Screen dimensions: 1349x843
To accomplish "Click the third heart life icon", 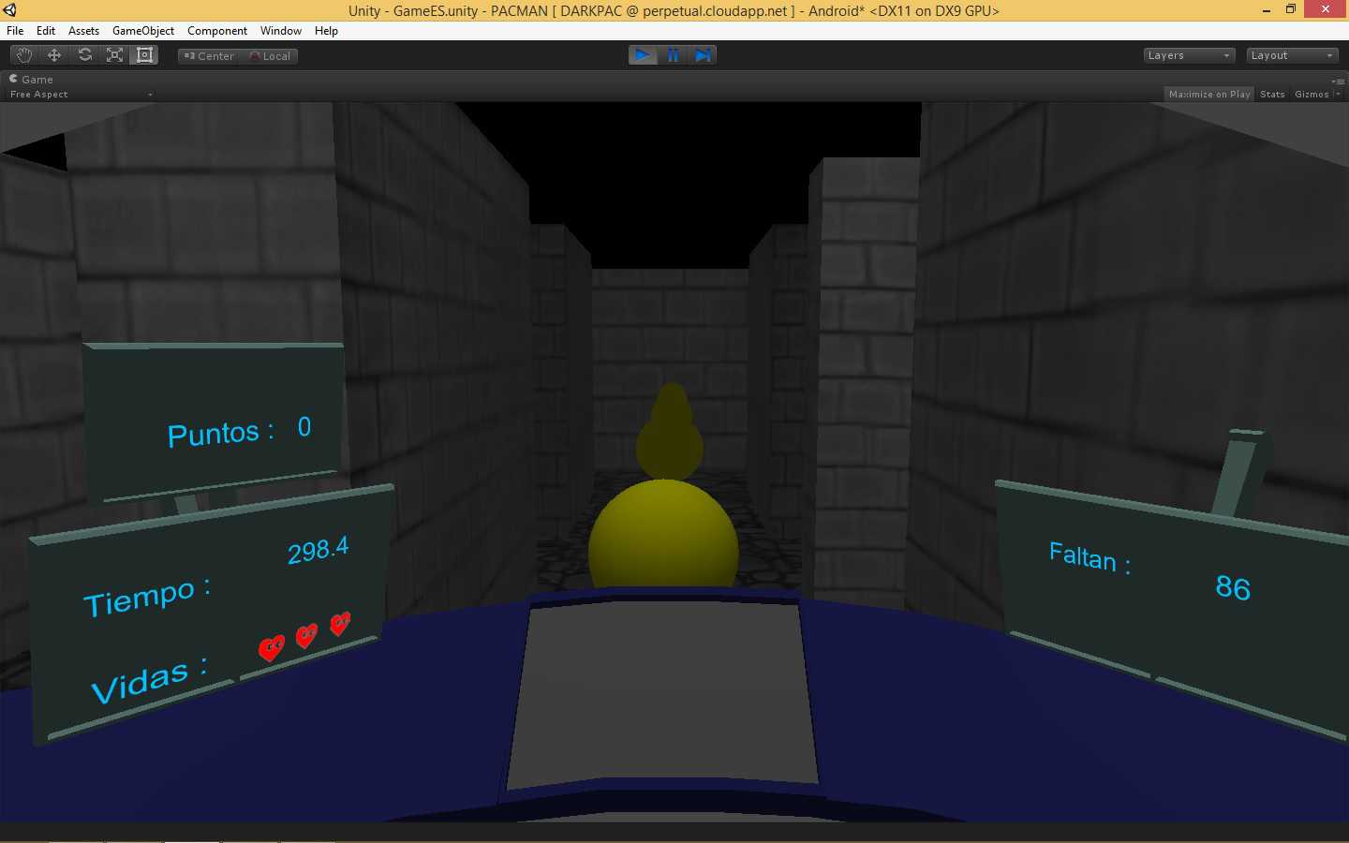I will [x=340, y=623].
